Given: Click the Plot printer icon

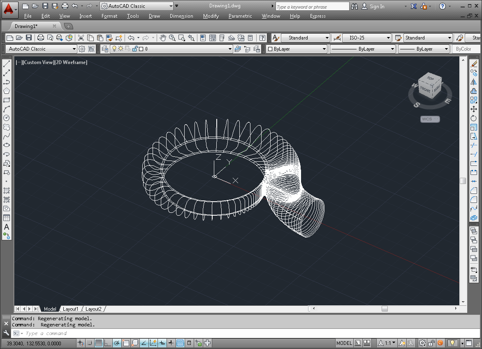Looking at the screenshot, I should pyautogui.click(x=41, y=38).
